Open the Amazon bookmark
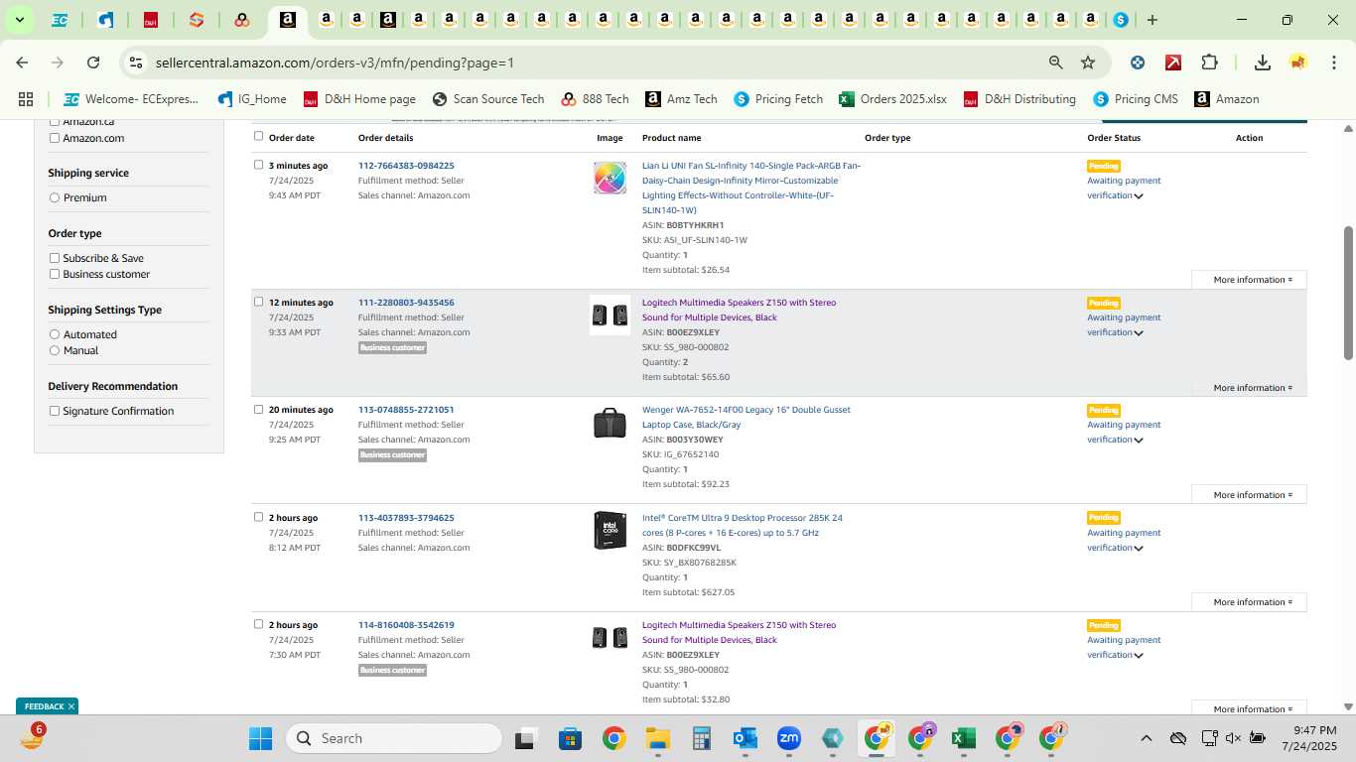The image size is (1356, 762). 1226,99
